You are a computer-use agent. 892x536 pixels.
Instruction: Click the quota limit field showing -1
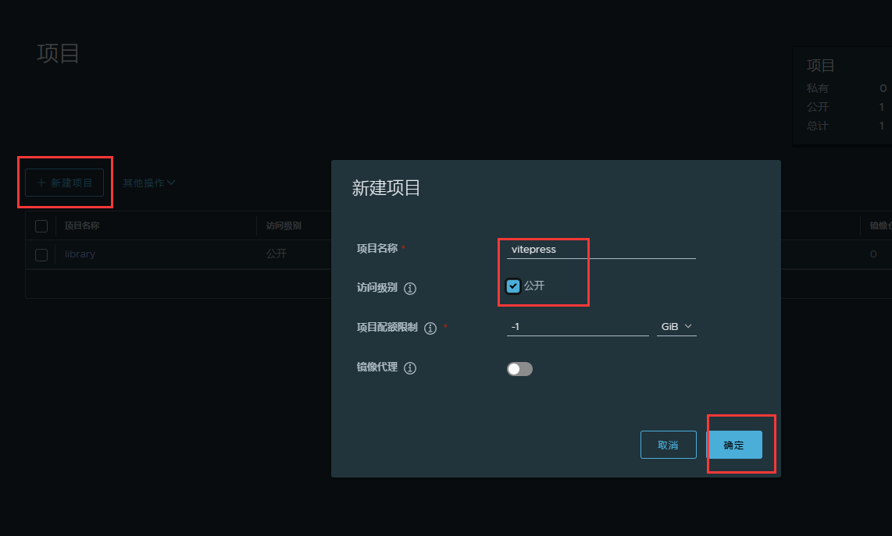point(576,327)
